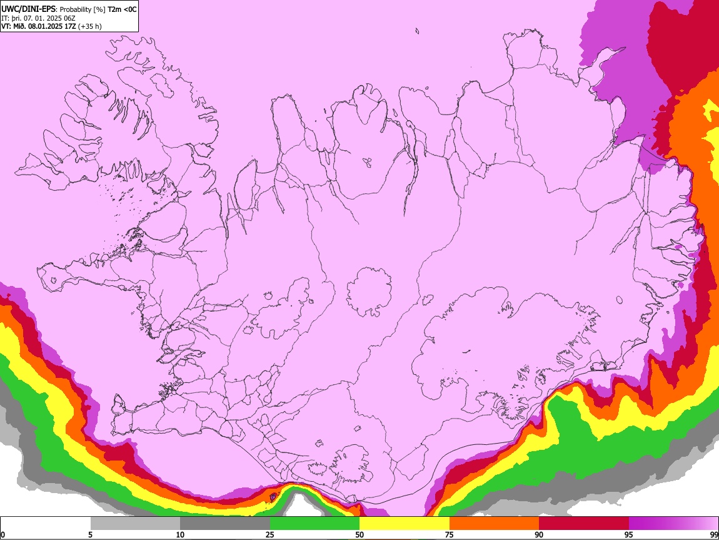The image size is (719, 540).
Task: Click the 'T2m <0C' parameter label
Action: (122, 9)
